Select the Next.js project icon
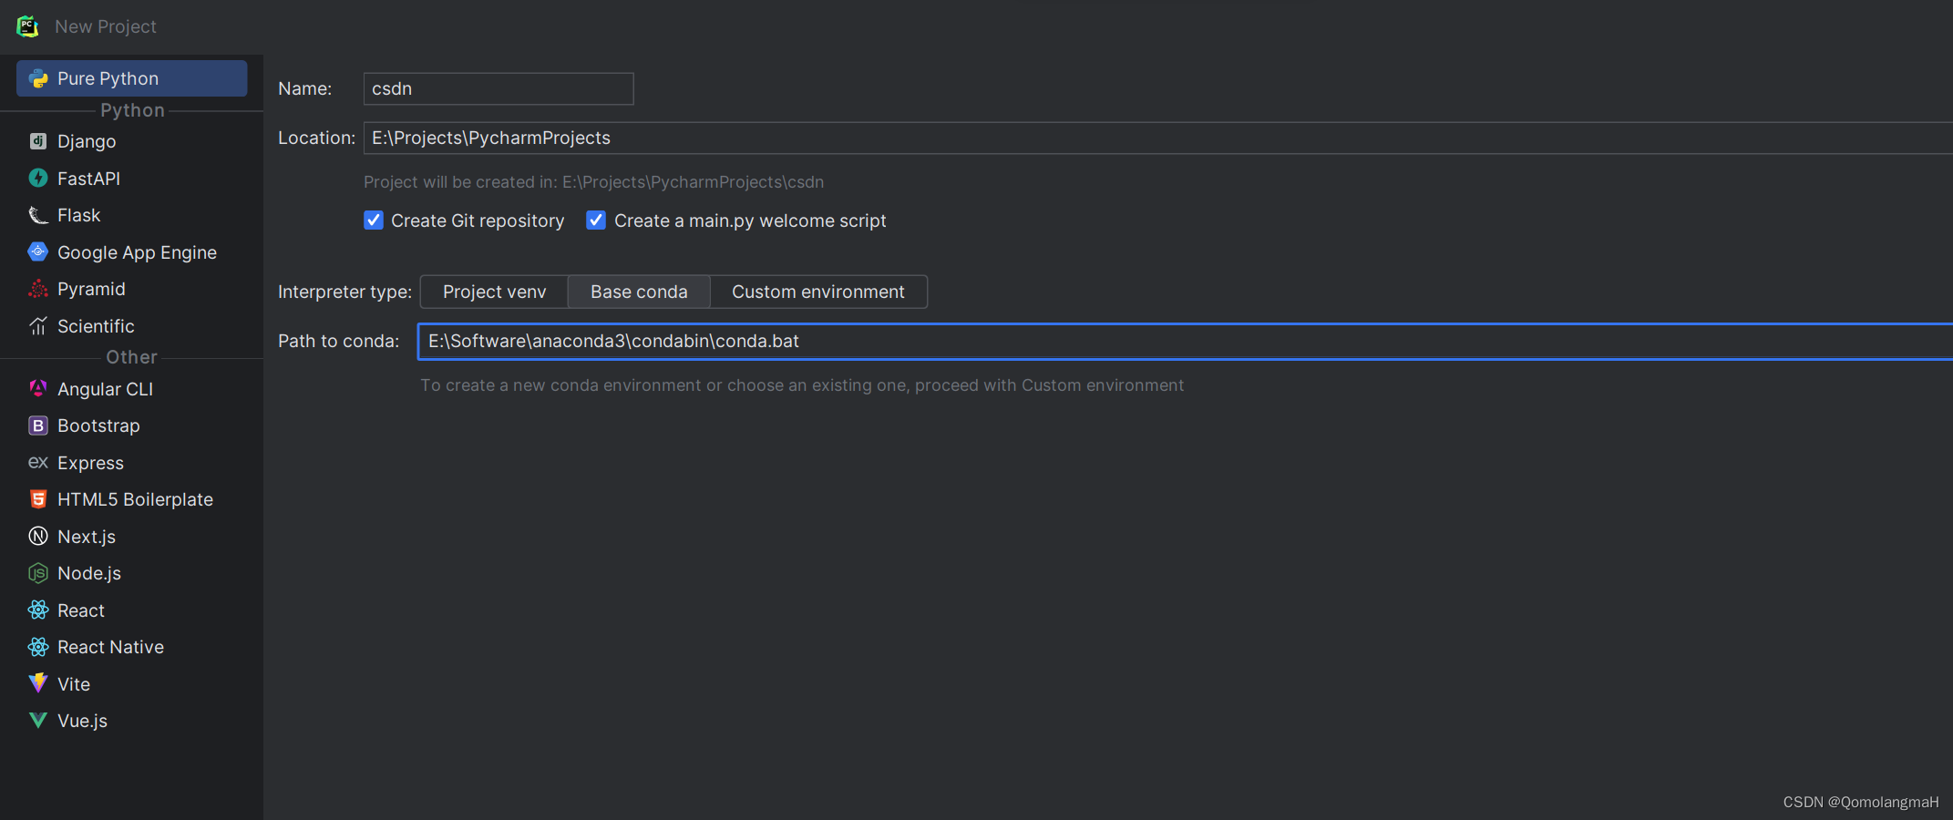The height and width of the screenshot is (820, 1953). point(38,536)
